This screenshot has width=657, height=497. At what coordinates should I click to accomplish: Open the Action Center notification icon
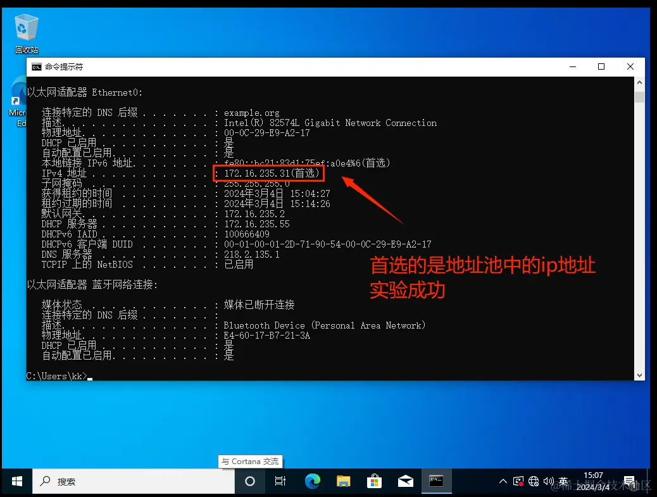[x=629, y=481]
